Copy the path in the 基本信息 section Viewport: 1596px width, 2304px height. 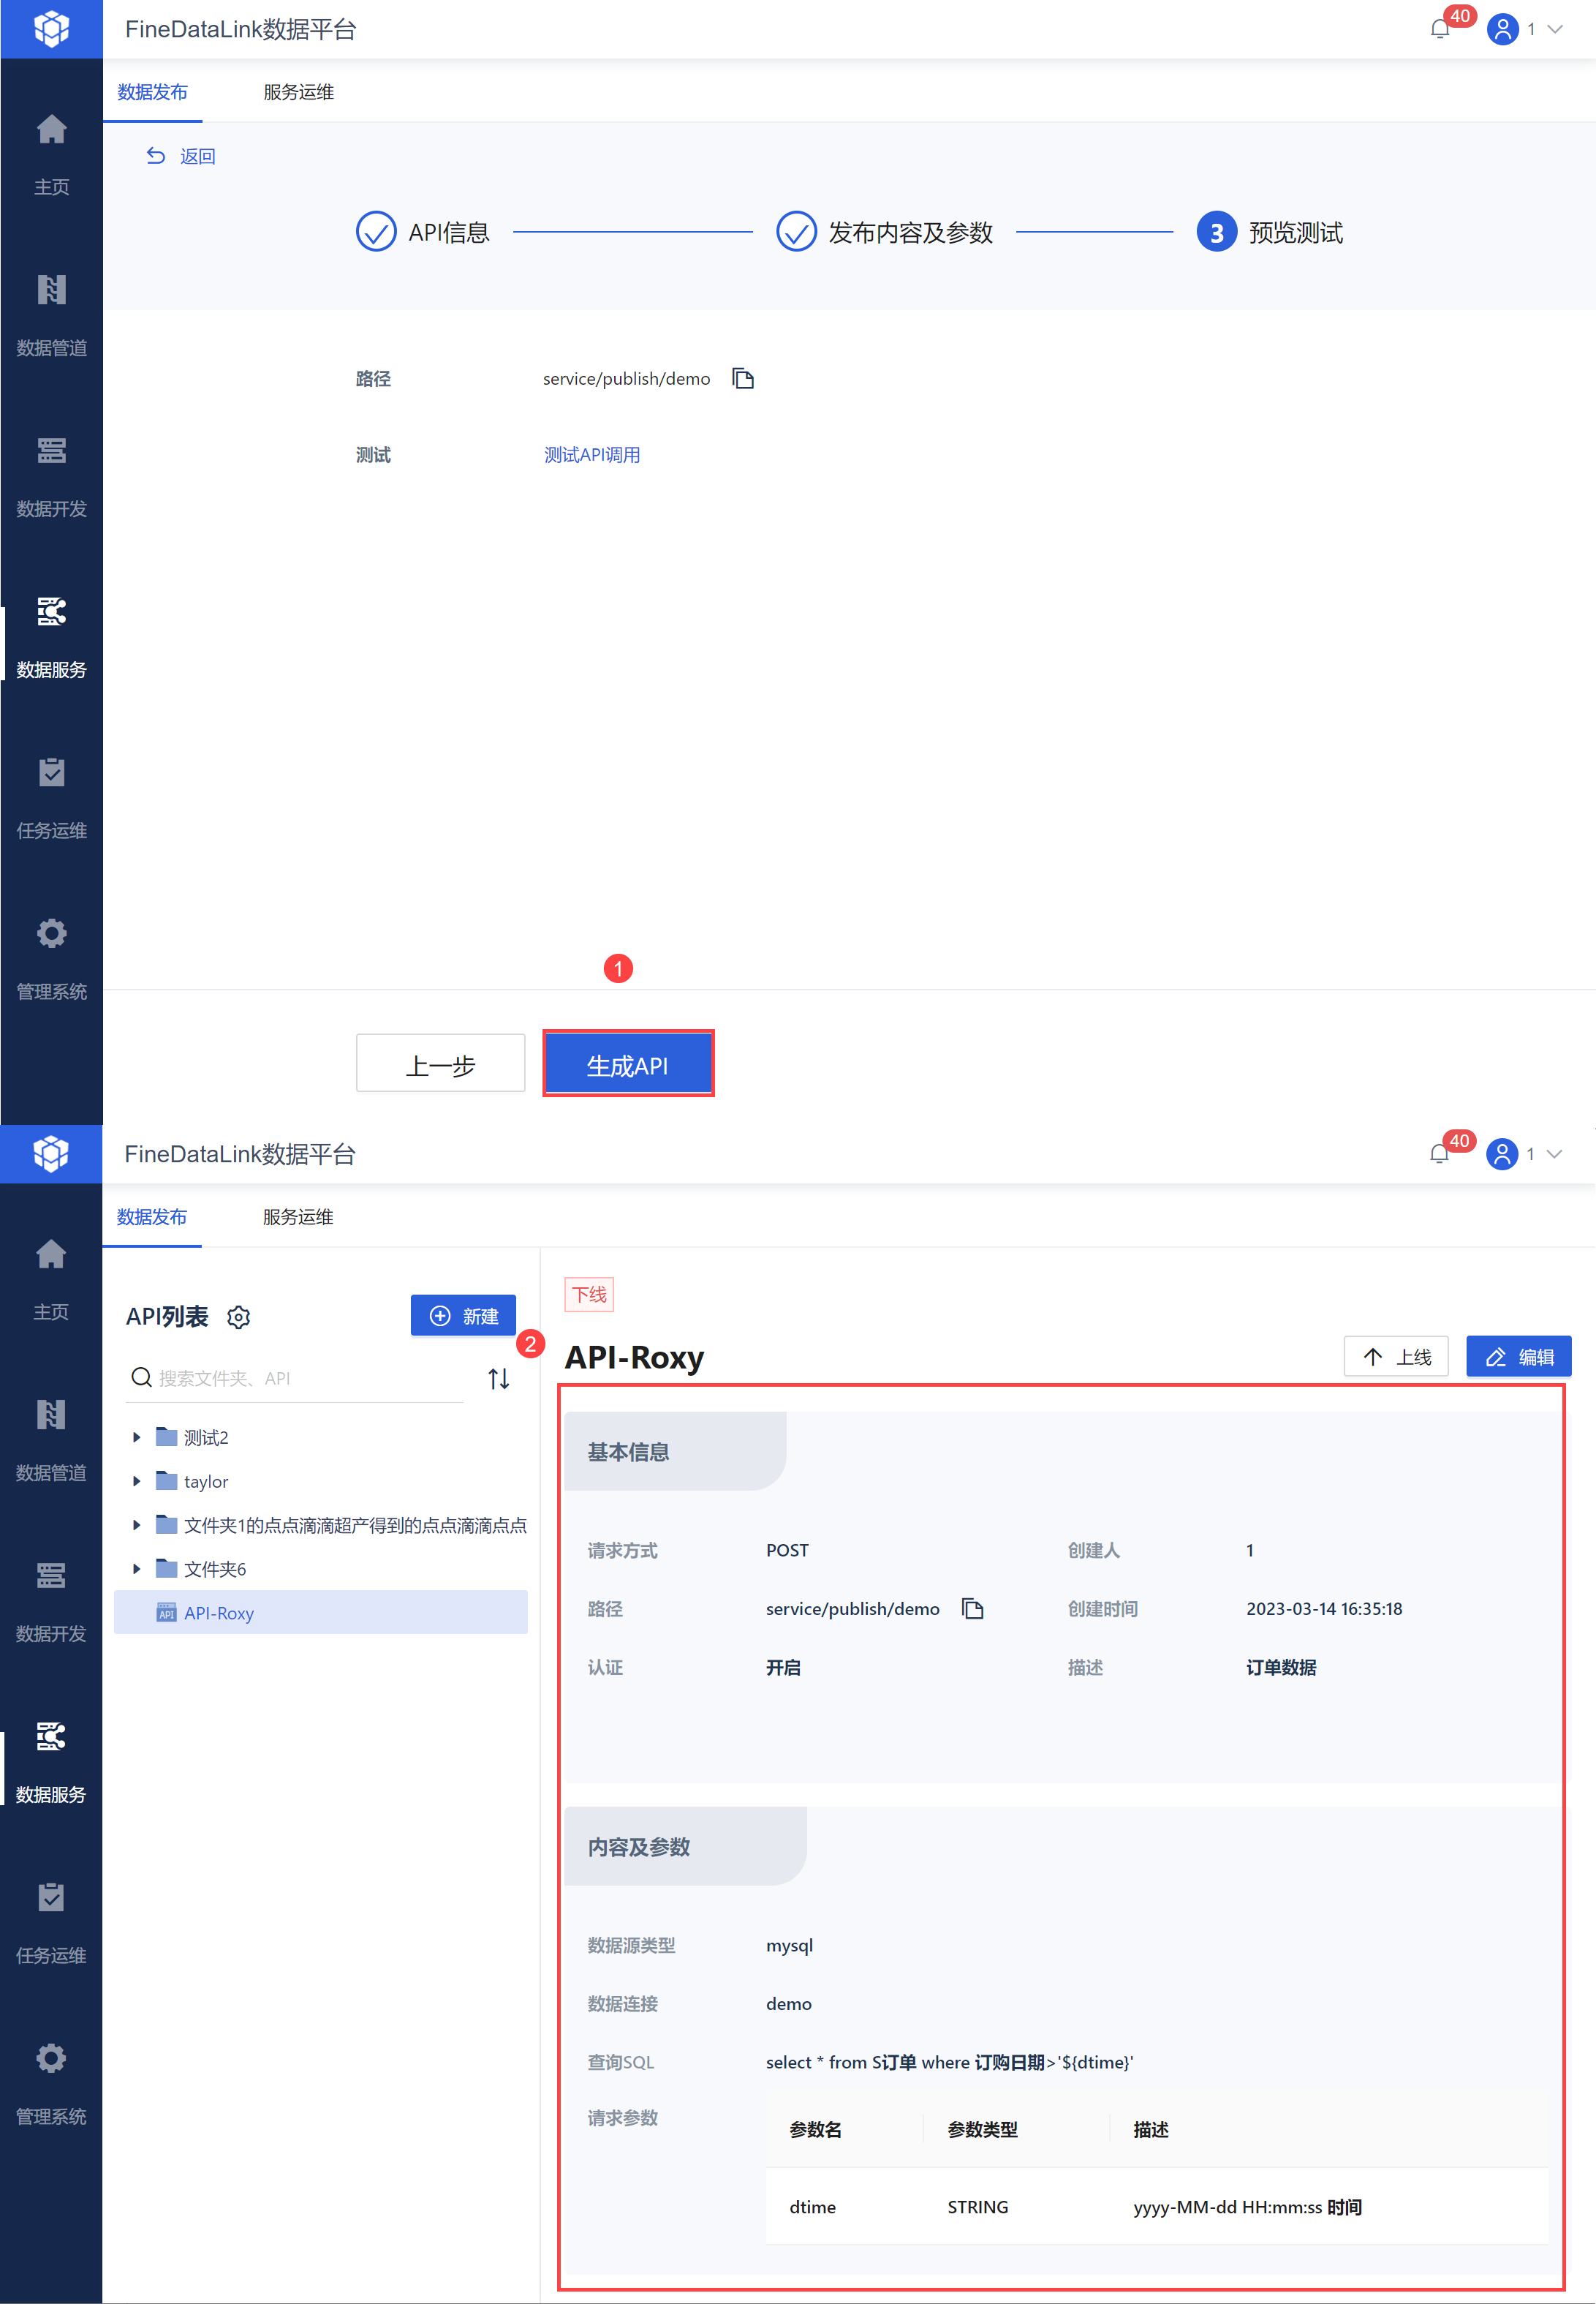click(972, 1608)
